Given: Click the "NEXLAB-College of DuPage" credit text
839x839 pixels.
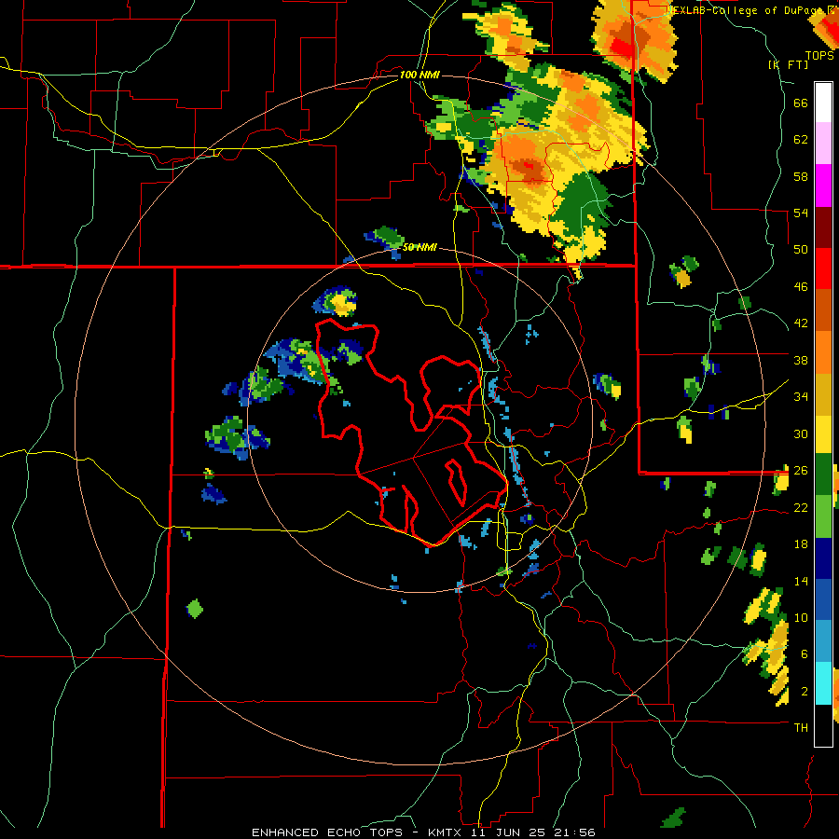Looking at the screenshot, I should (x=745, y=10).
